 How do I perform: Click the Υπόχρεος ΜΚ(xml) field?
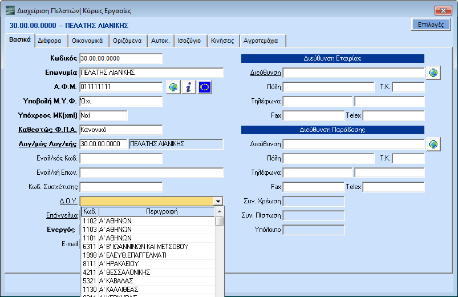pyautogui.click(x=103, y=115)
